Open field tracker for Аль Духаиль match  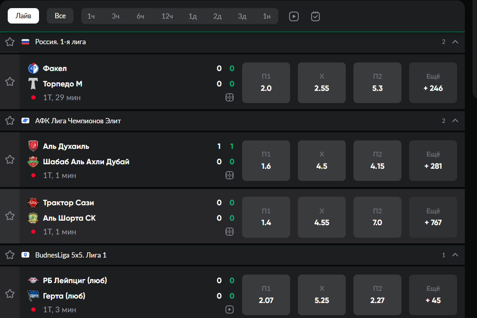click(230, 175)
